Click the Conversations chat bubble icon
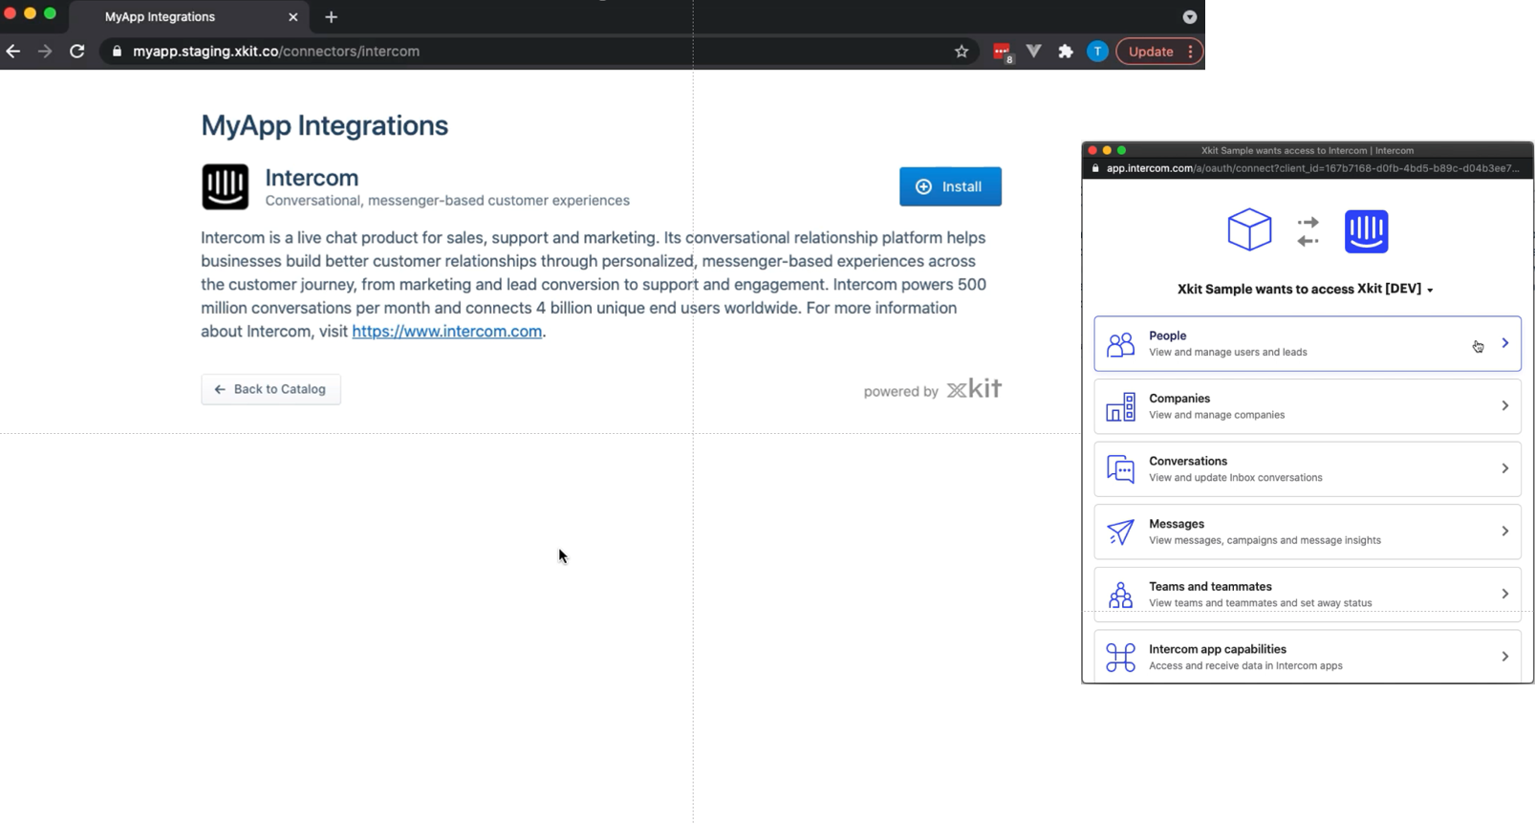The width and height of the screenshot is (1535, 824). (x=1120, y=469)
